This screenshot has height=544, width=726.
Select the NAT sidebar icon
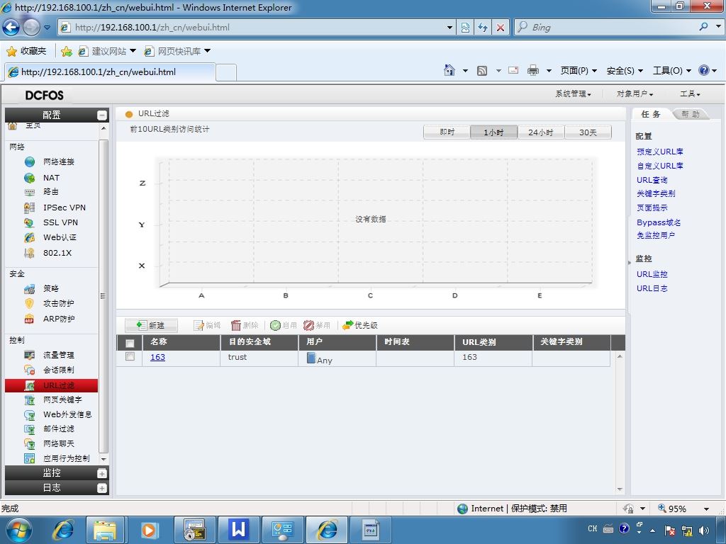coord(30,178)
